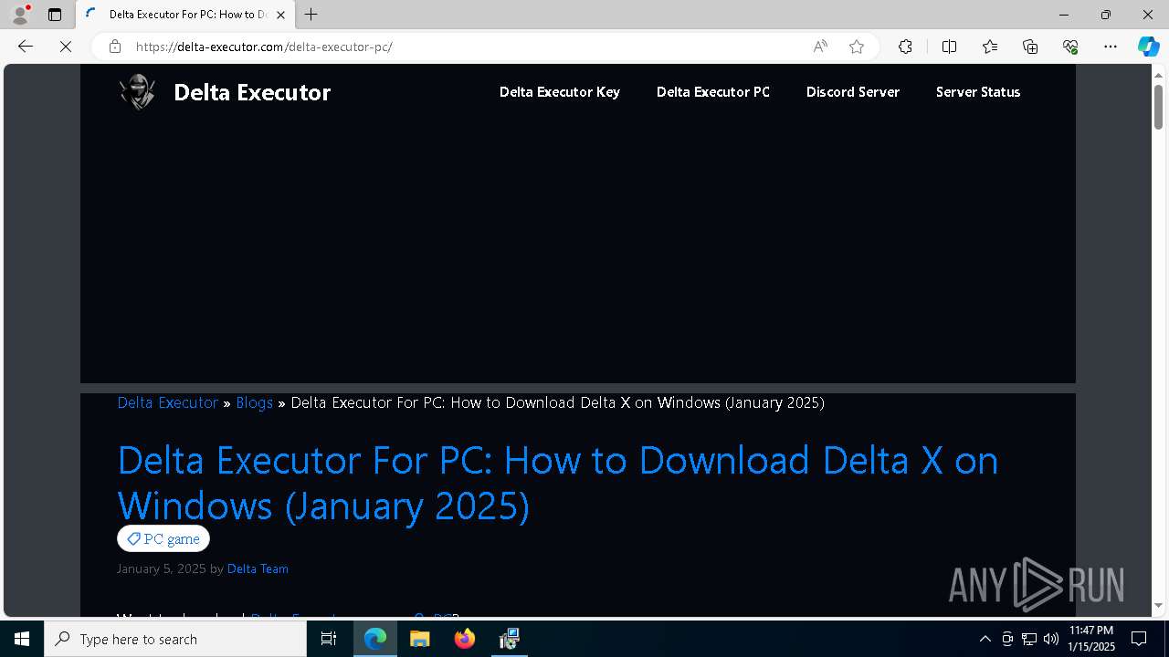
Task: Open the installer app in taskbar
Action: tap(510, 639)
